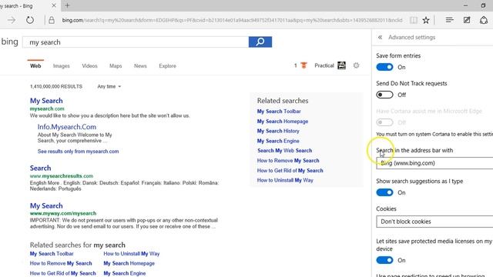Turn on Send Do Not Track requests
Image resolution: width=493 pixels, height=277 pixels.
click(x=384, y=95)
